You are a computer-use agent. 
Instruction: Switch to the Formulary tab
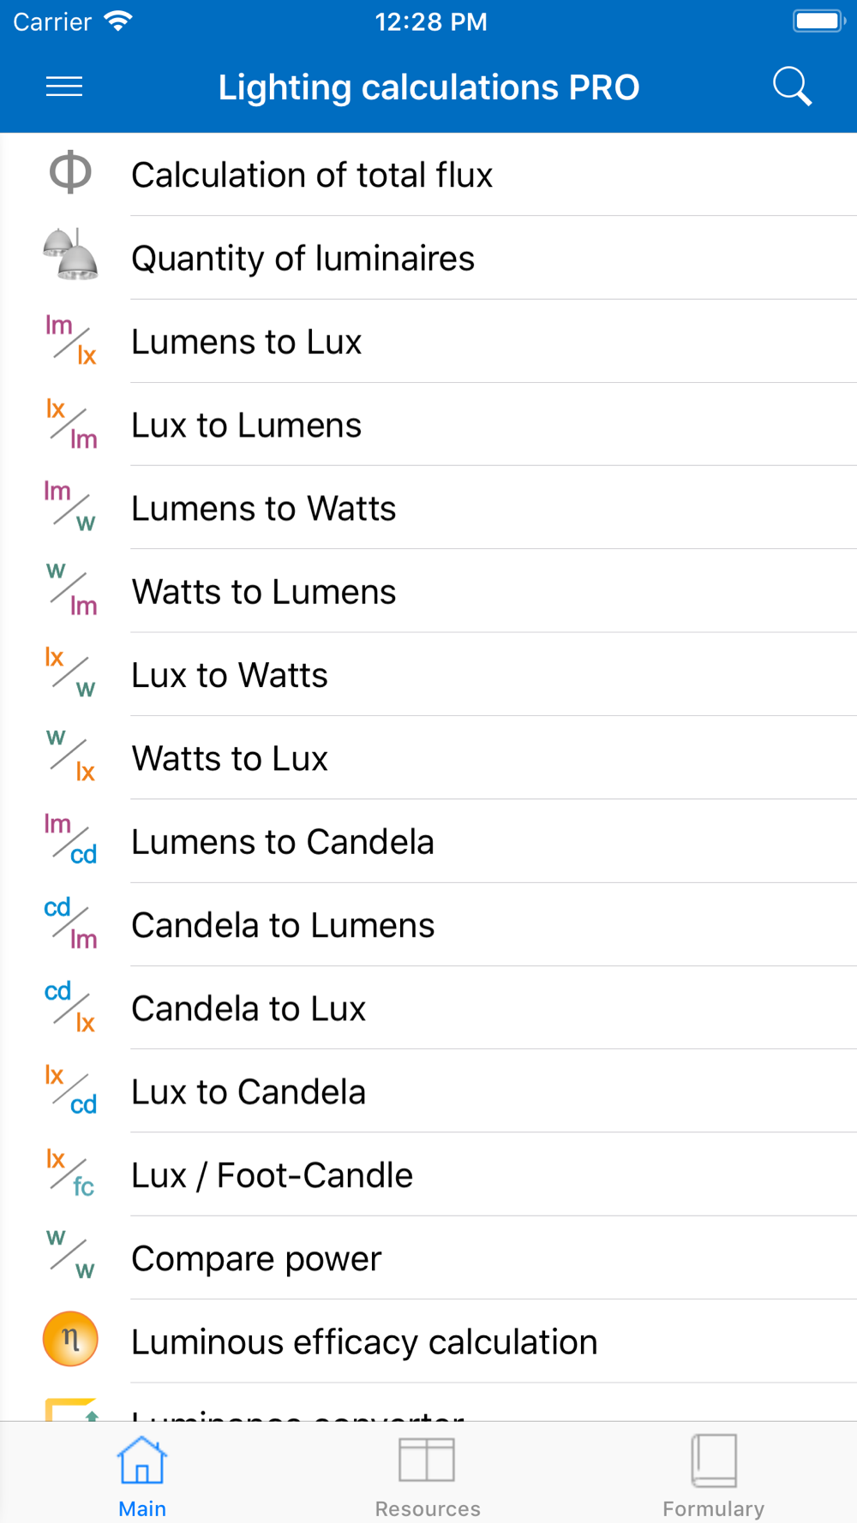pos(713,1475)
